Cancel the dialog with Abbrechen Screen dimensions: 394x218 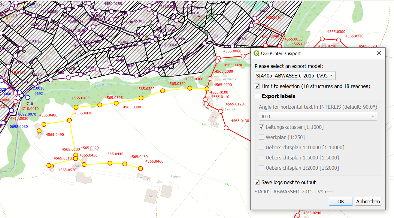click(368, 201)
